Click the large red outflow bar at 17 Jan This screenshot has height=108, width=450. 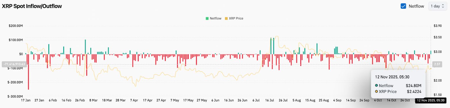click(28, 72)
